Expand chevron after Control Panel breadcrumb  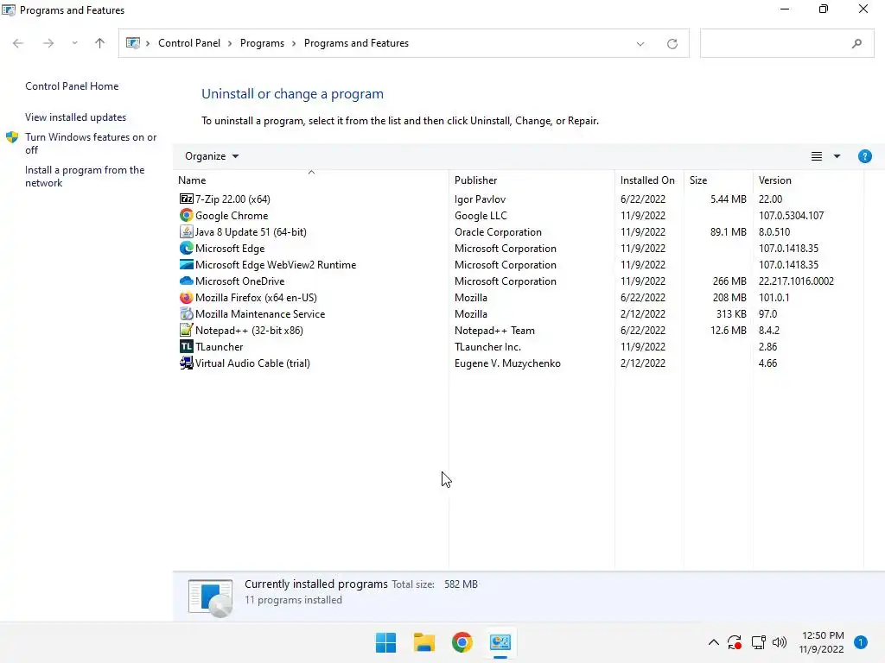230,43
